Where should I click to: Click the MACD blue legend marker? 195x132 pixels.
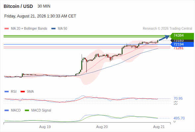pos(7,110)
